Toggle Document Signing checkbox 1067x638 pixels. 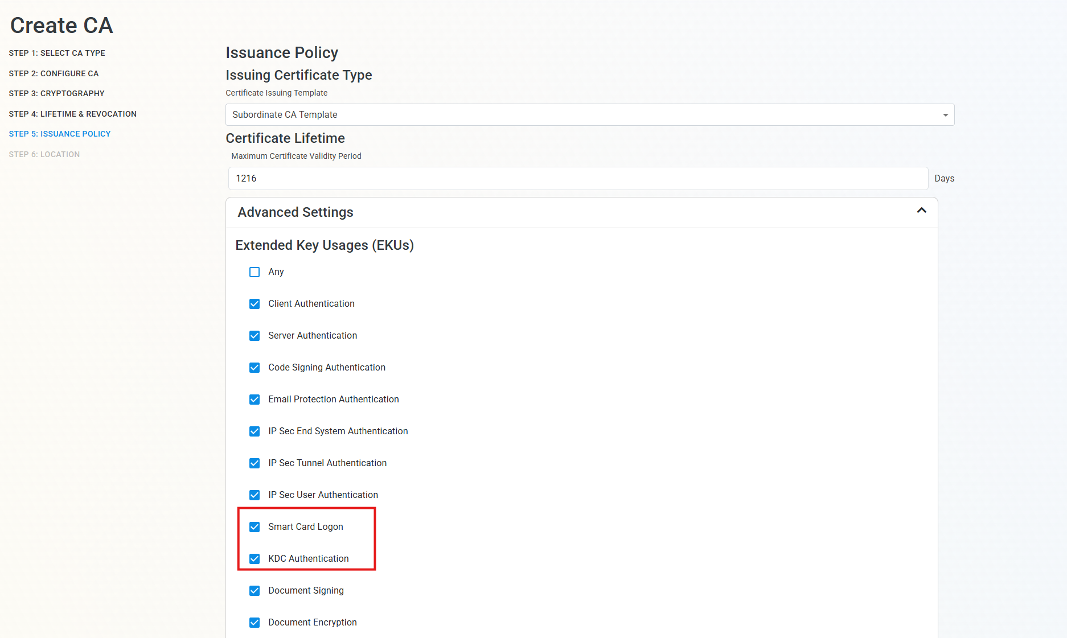[254, 591]
